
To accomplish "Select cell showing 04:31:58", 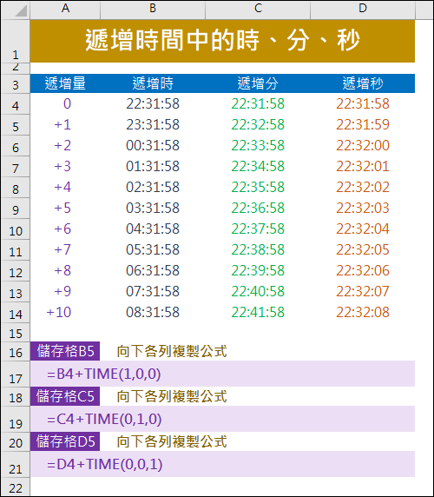I will coord(153,229).
